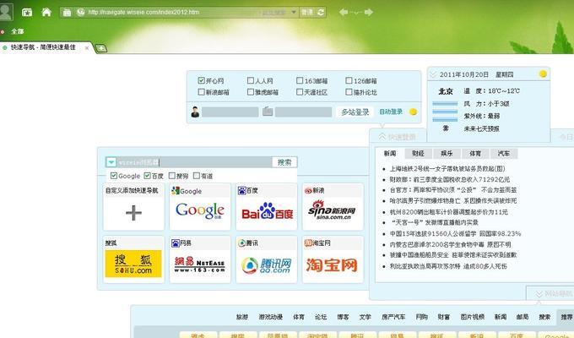This screenshot has width=574, height=338.
Task: Open the NetEase 网易 shortcut tile
Action: click(200, 259)
